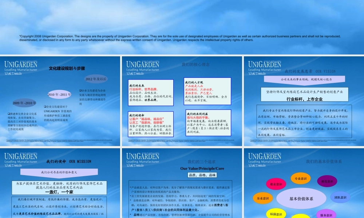Select the OUR MISSION slide thumbnail
This screenshot has height=218, width=364.
pos(60,183)
